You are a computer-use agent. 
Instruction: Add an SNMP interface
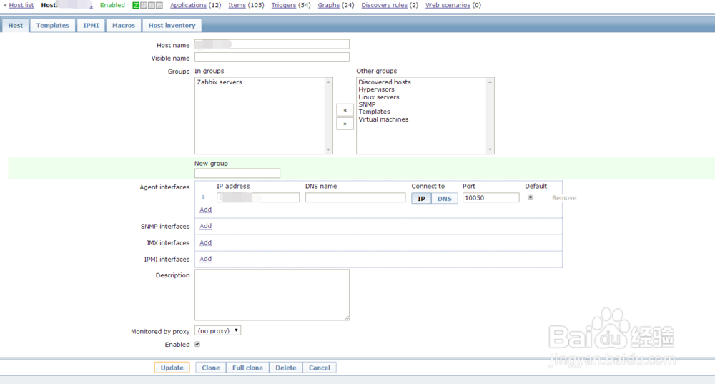[x=206, y=226]
